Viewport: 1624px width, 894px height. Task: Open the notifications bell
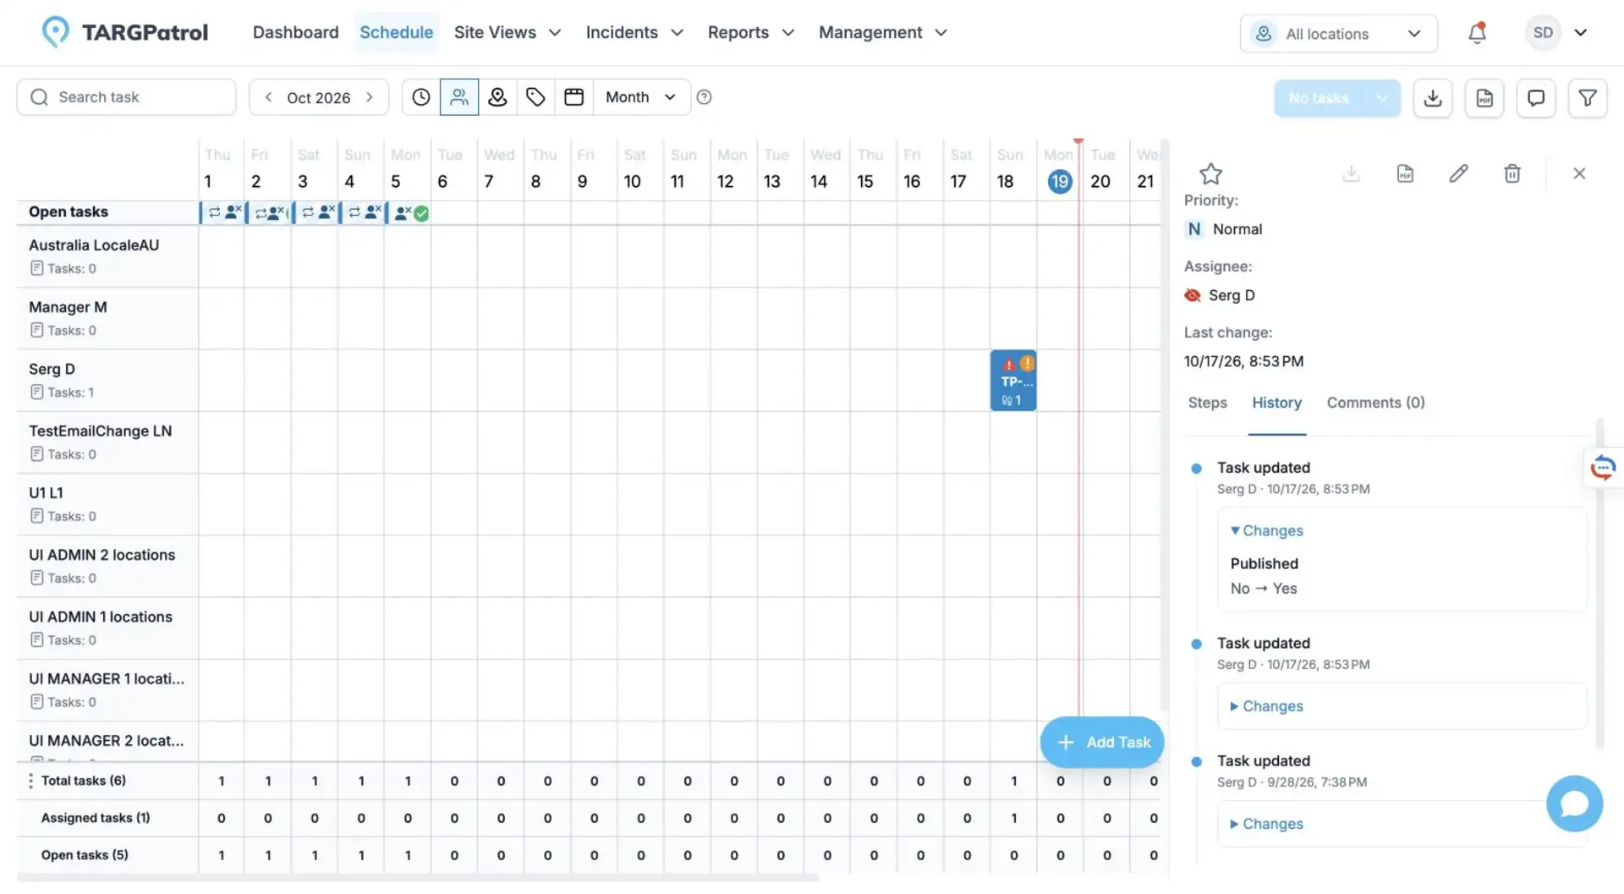(1477, 33)
